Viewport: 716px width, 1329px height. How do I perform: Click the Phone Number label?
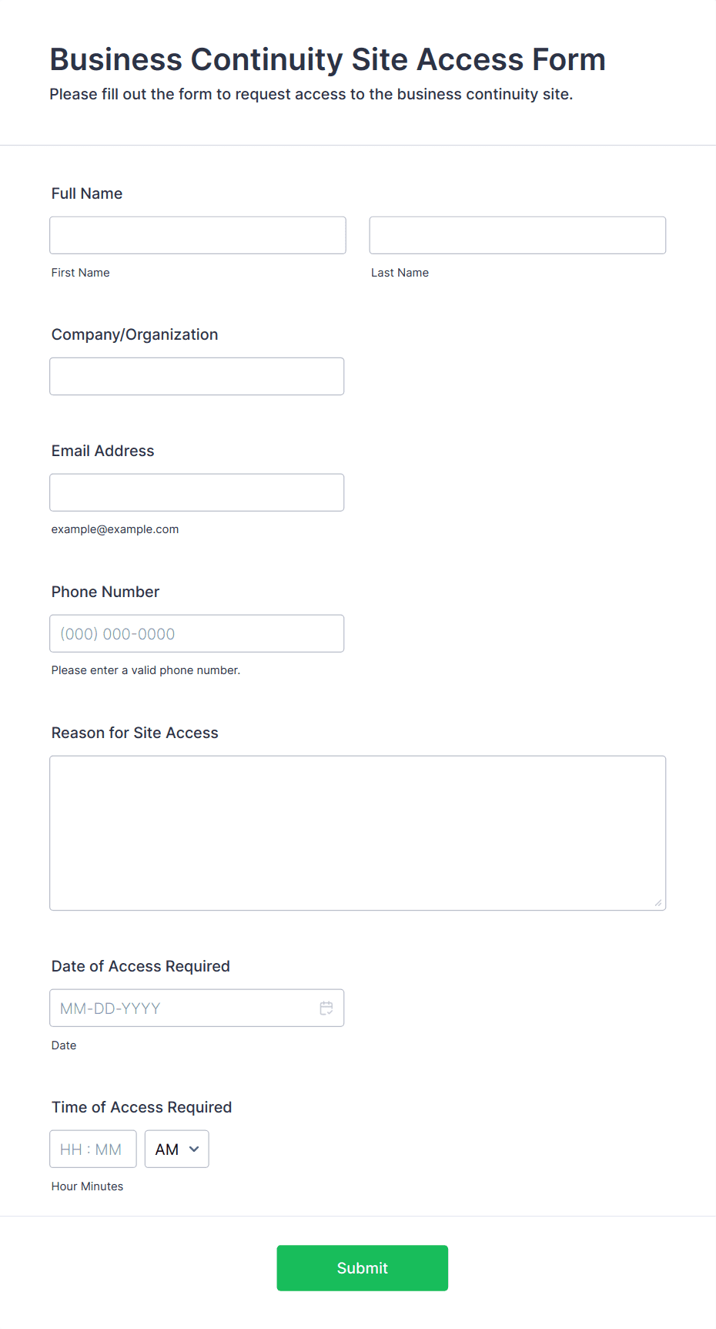[105, 592]
